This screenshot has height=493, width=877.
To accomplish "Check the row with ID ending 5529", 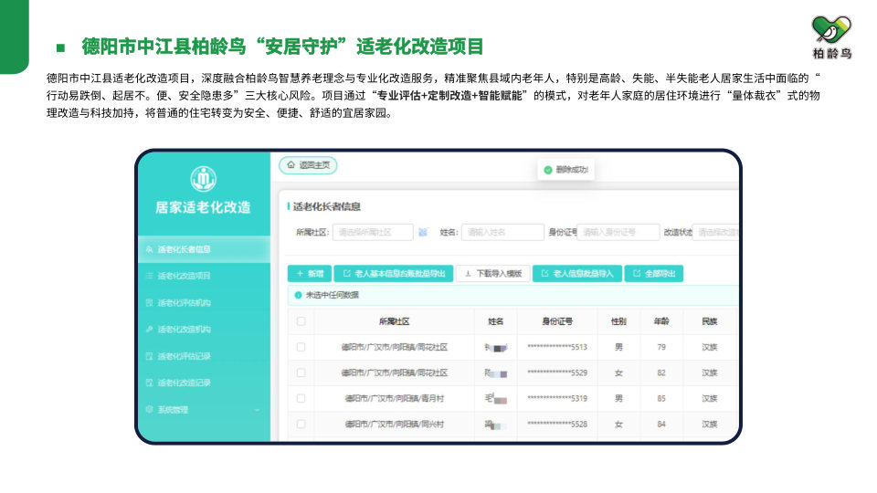I will click(301, 372).
